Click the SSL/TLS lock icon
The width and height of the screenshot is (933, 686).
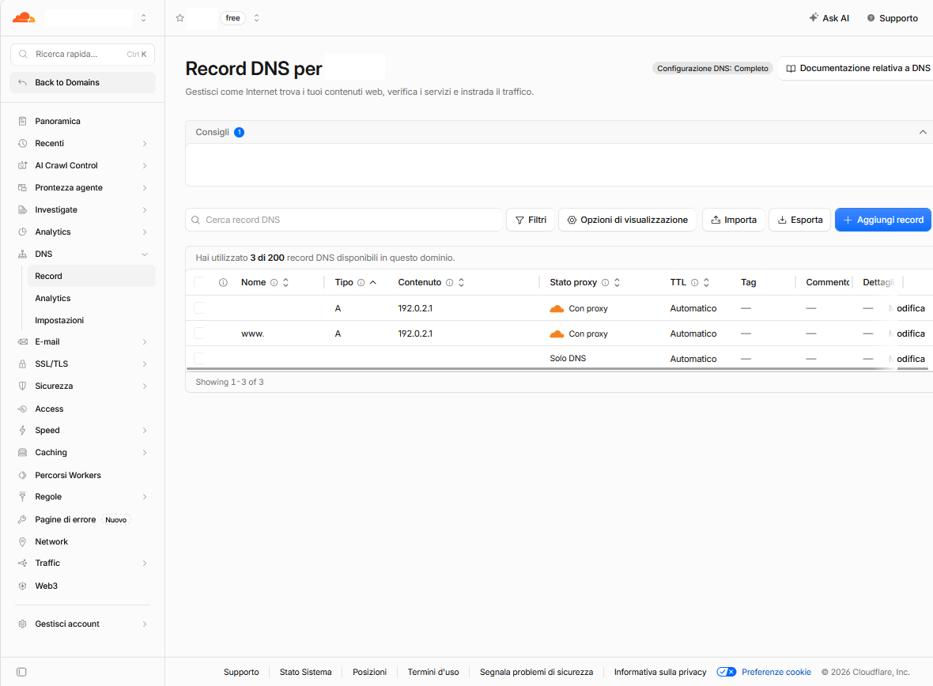pos(23,364)
